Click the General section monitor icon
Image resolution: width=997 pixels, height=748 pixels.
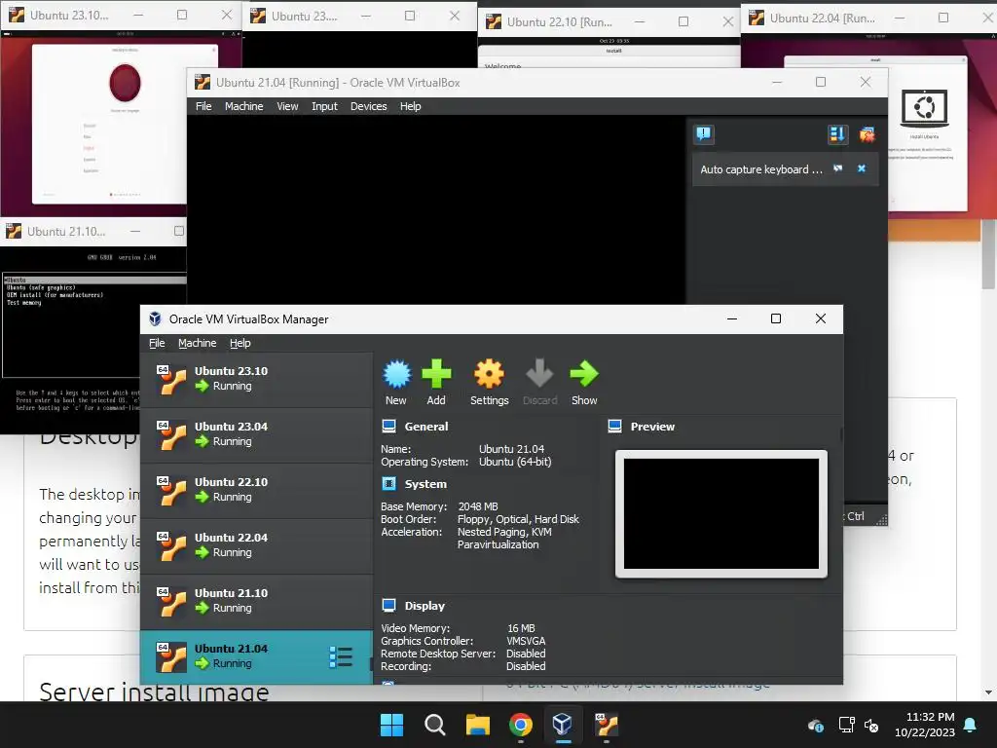pyautogui.click(x=389, y=427)
